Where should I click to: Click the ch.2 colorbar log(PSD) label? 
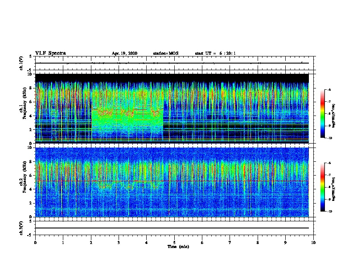click(333, 189)
